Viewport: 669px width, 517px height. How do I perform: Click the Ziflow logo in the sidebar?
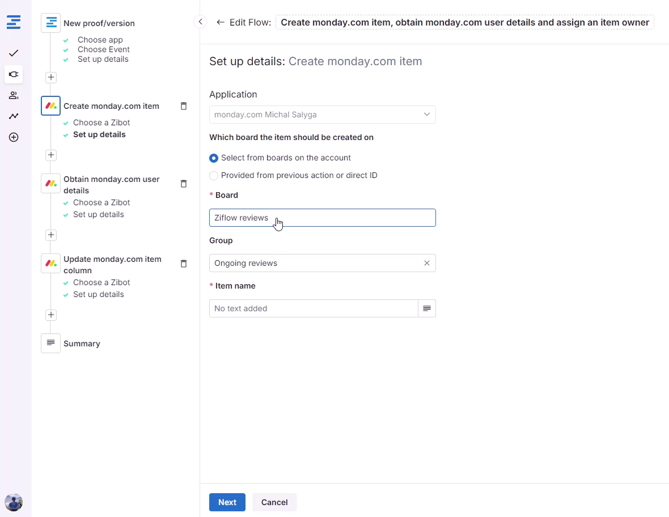point(14,23)
